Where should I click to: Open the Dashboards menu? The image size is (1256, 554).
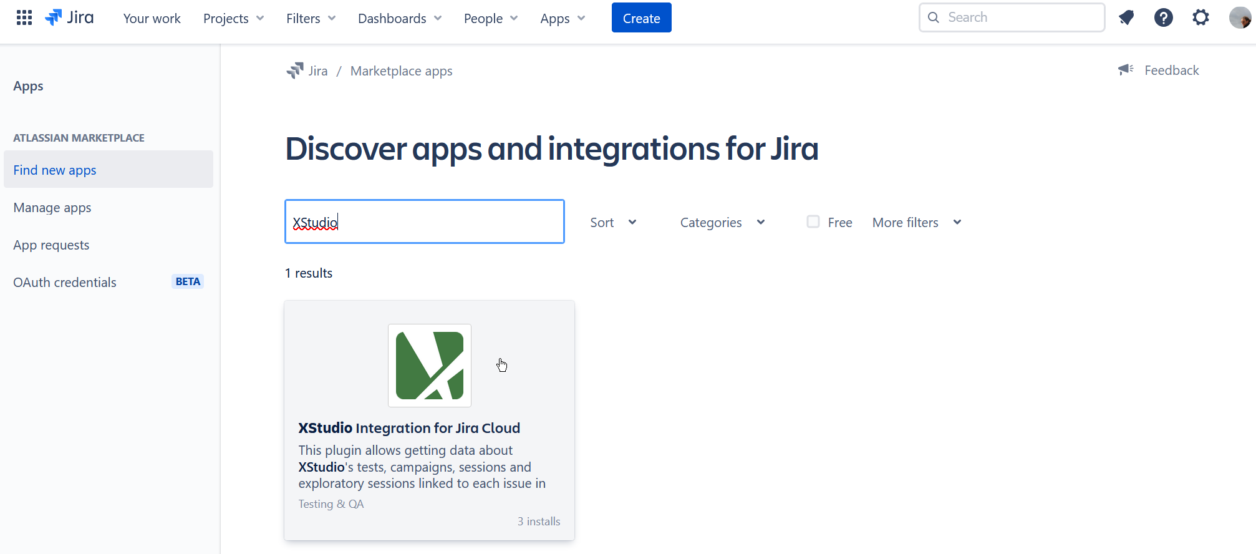tap(400, 18)
